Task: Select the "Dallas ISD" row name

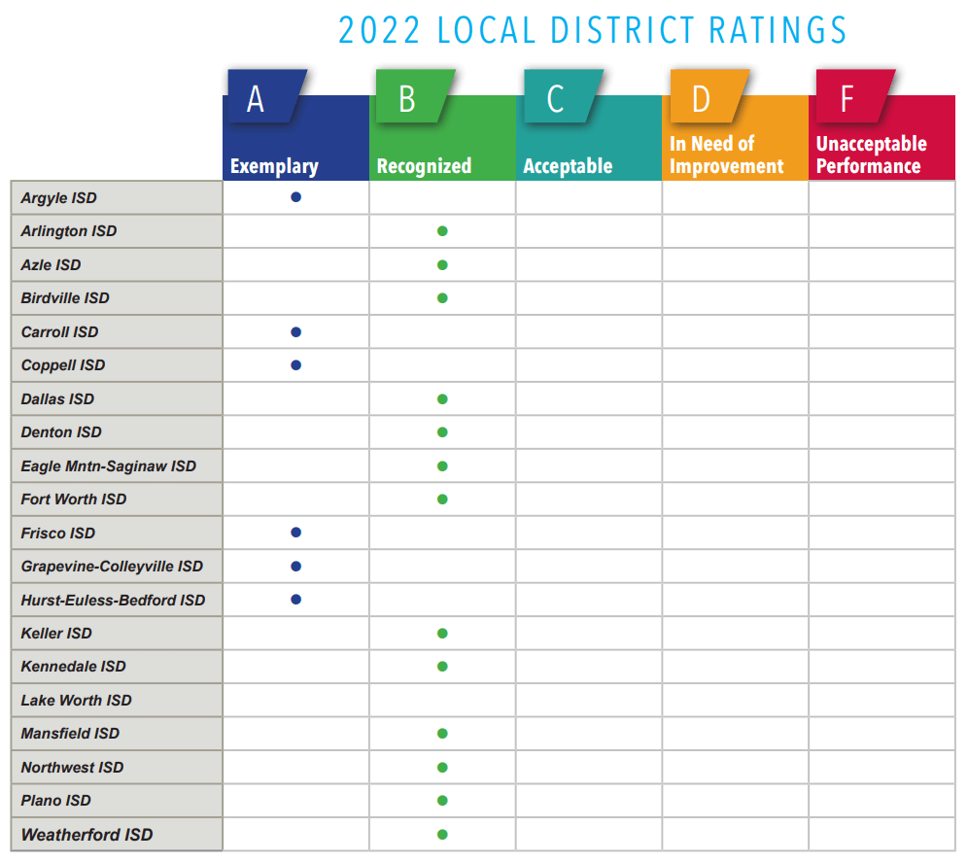Action: point(57,398)
